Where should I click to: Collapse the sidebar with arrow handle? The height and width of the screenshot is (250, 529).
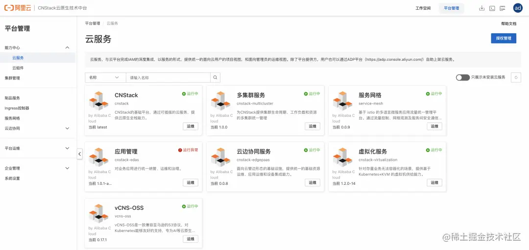(80, 154)
